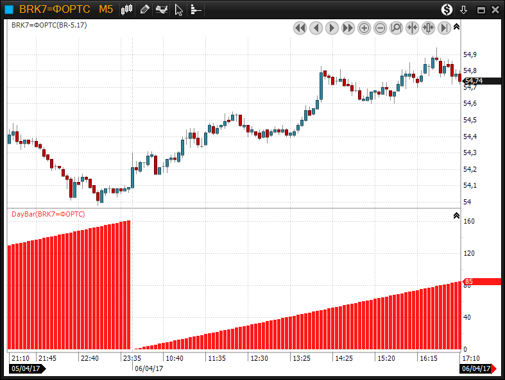The height and width of the screenshot is (380, 505).
Task: Click the volume profile histogram icon
Action: coord(196,10)
